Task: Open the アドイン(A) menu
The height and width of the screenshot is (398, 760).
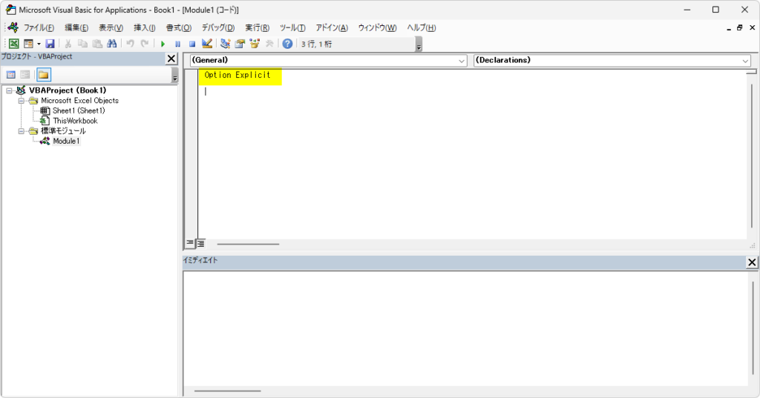Action: point(332,27)
